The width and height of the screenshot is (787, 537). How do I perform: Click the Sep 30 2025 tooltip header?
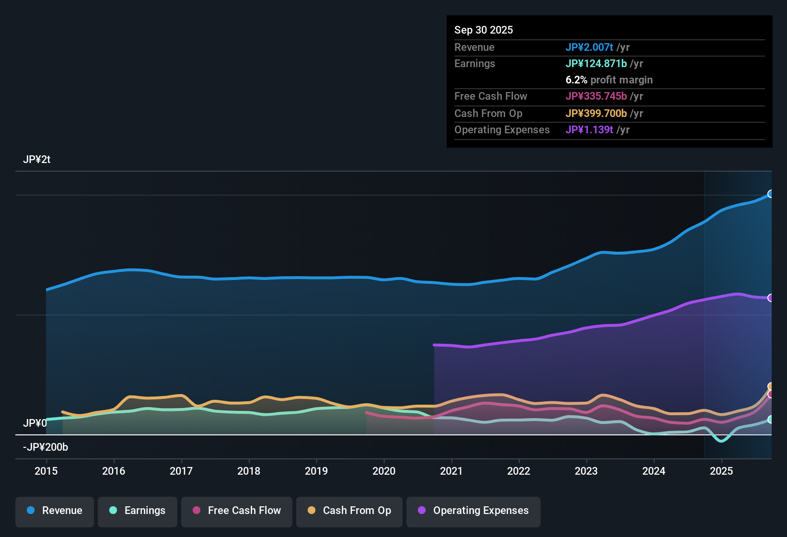(x=484, y=30)
